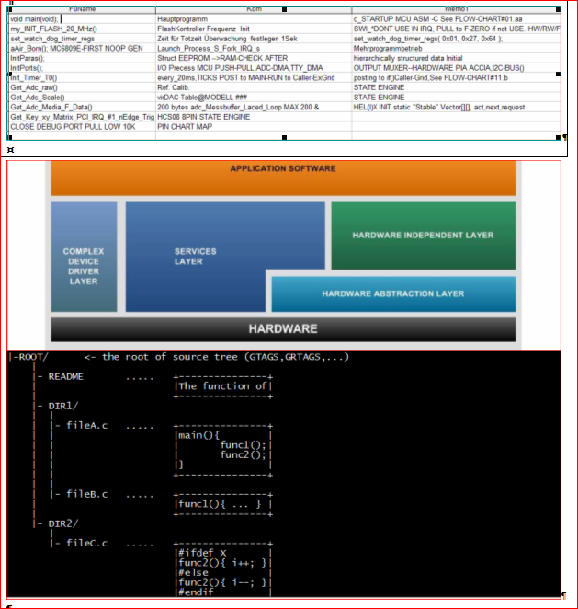Select the 'func2(){ i--; }' line
The width and height of the screenshot is (578, 609).
222,582
